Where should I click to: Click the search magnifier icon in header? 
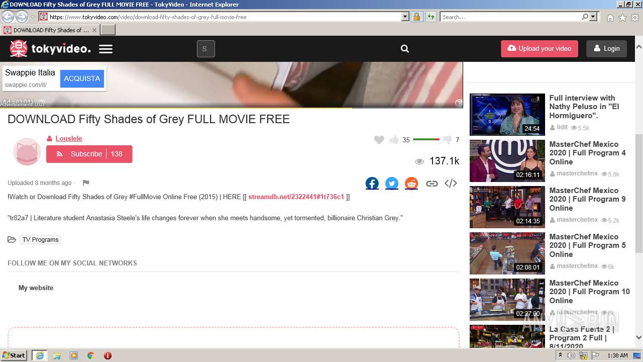(405, 49)
